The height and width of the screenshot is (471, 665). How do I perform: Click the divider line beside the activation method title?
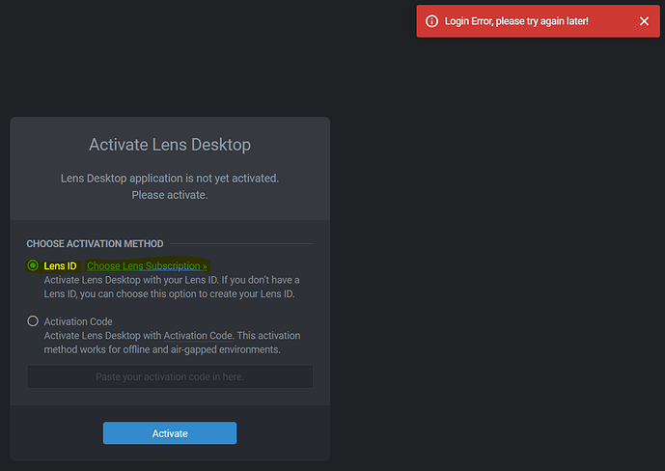pos(241,243)
